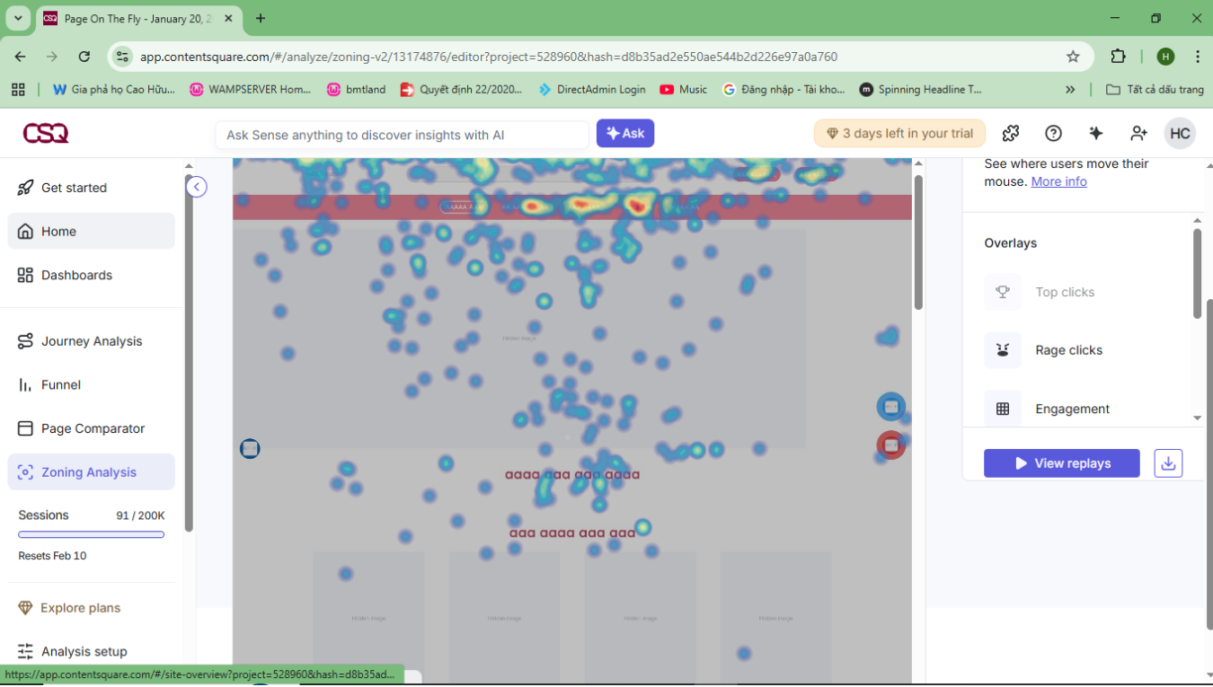Click the Chrome apps grid icon

[x=18, y=90]
